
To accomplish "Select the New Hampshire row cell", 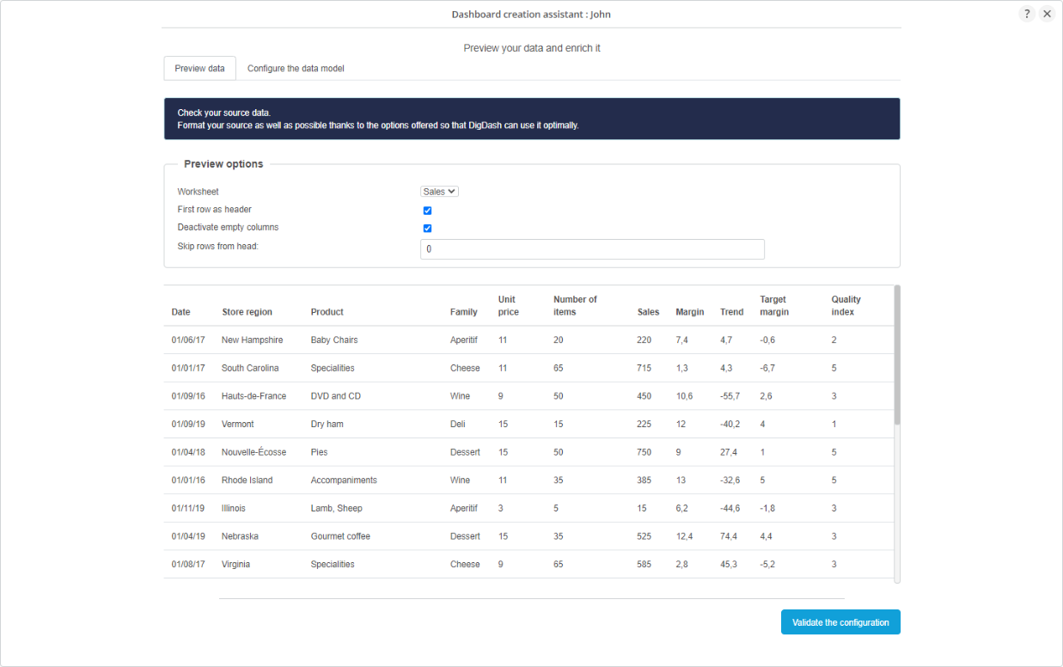I will pos(252,340).
